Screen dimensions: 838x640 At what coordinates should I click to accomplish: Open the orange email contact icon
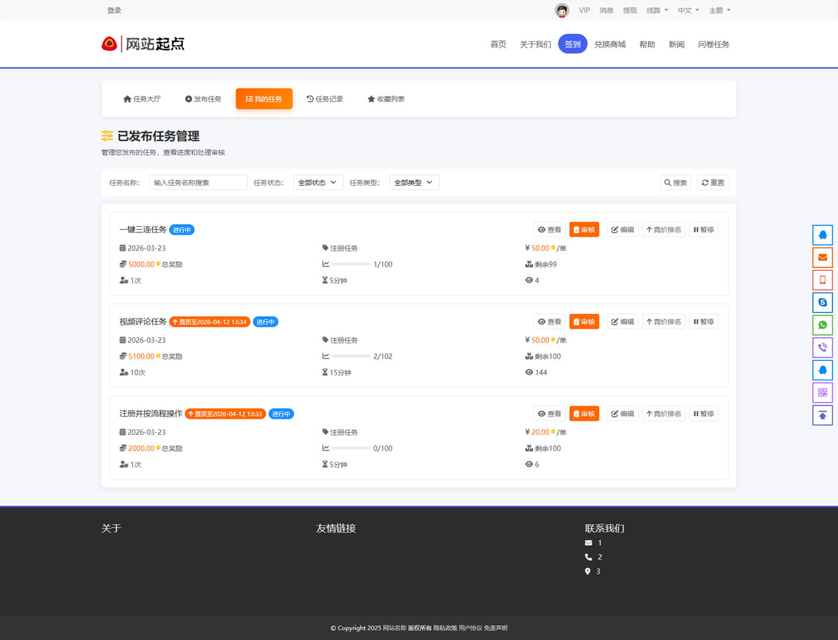pos(822,258)
